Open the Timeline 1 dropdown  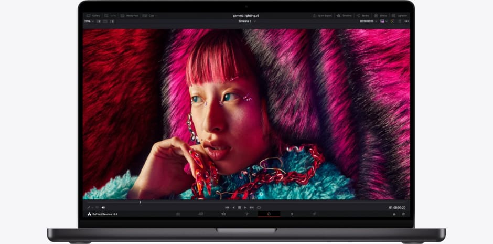[246, 21]
